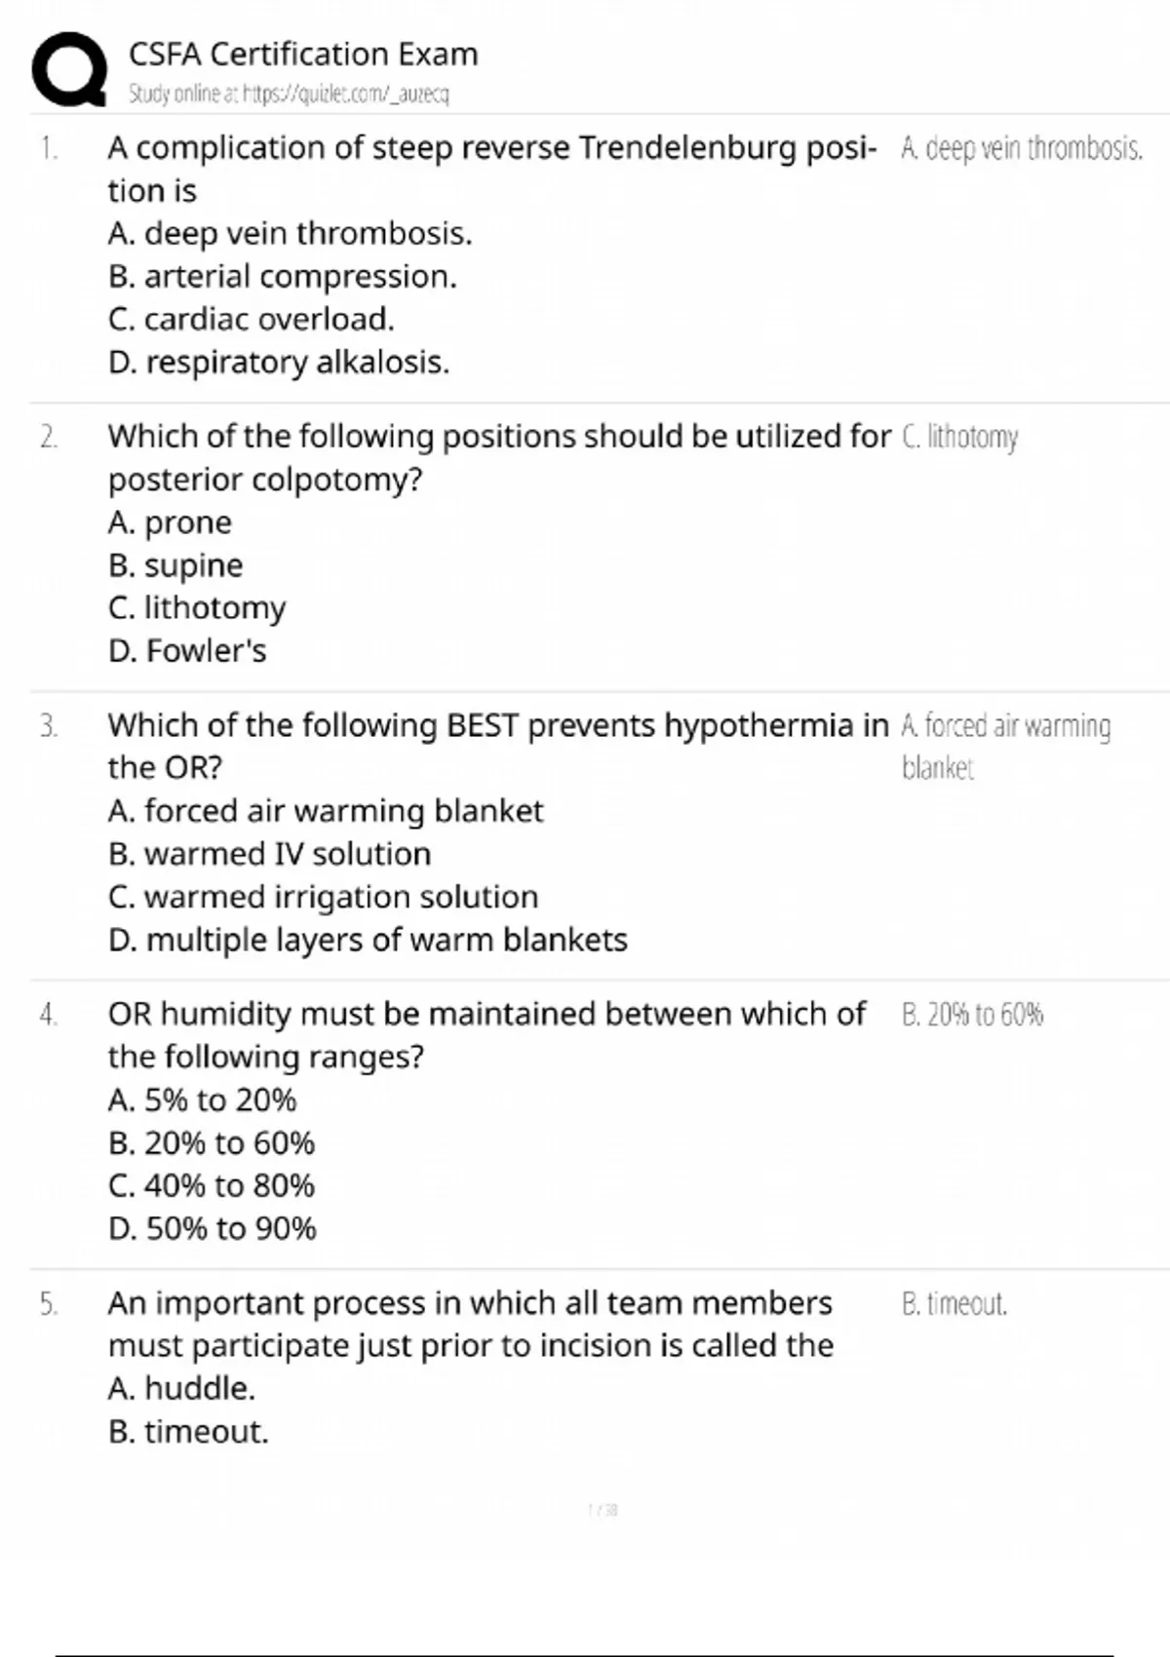Image resolution: width=1170 pixels, height=1657 pixels.
Task: Select option D. multiple layers of warm blankets
Action: [x=368, y=941]
